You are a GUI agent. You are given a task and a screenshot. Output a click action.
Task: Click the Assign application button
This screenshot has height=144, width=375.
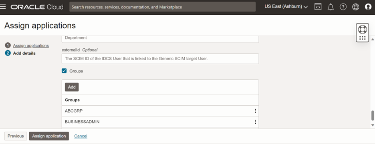click(x=49, y=136)
